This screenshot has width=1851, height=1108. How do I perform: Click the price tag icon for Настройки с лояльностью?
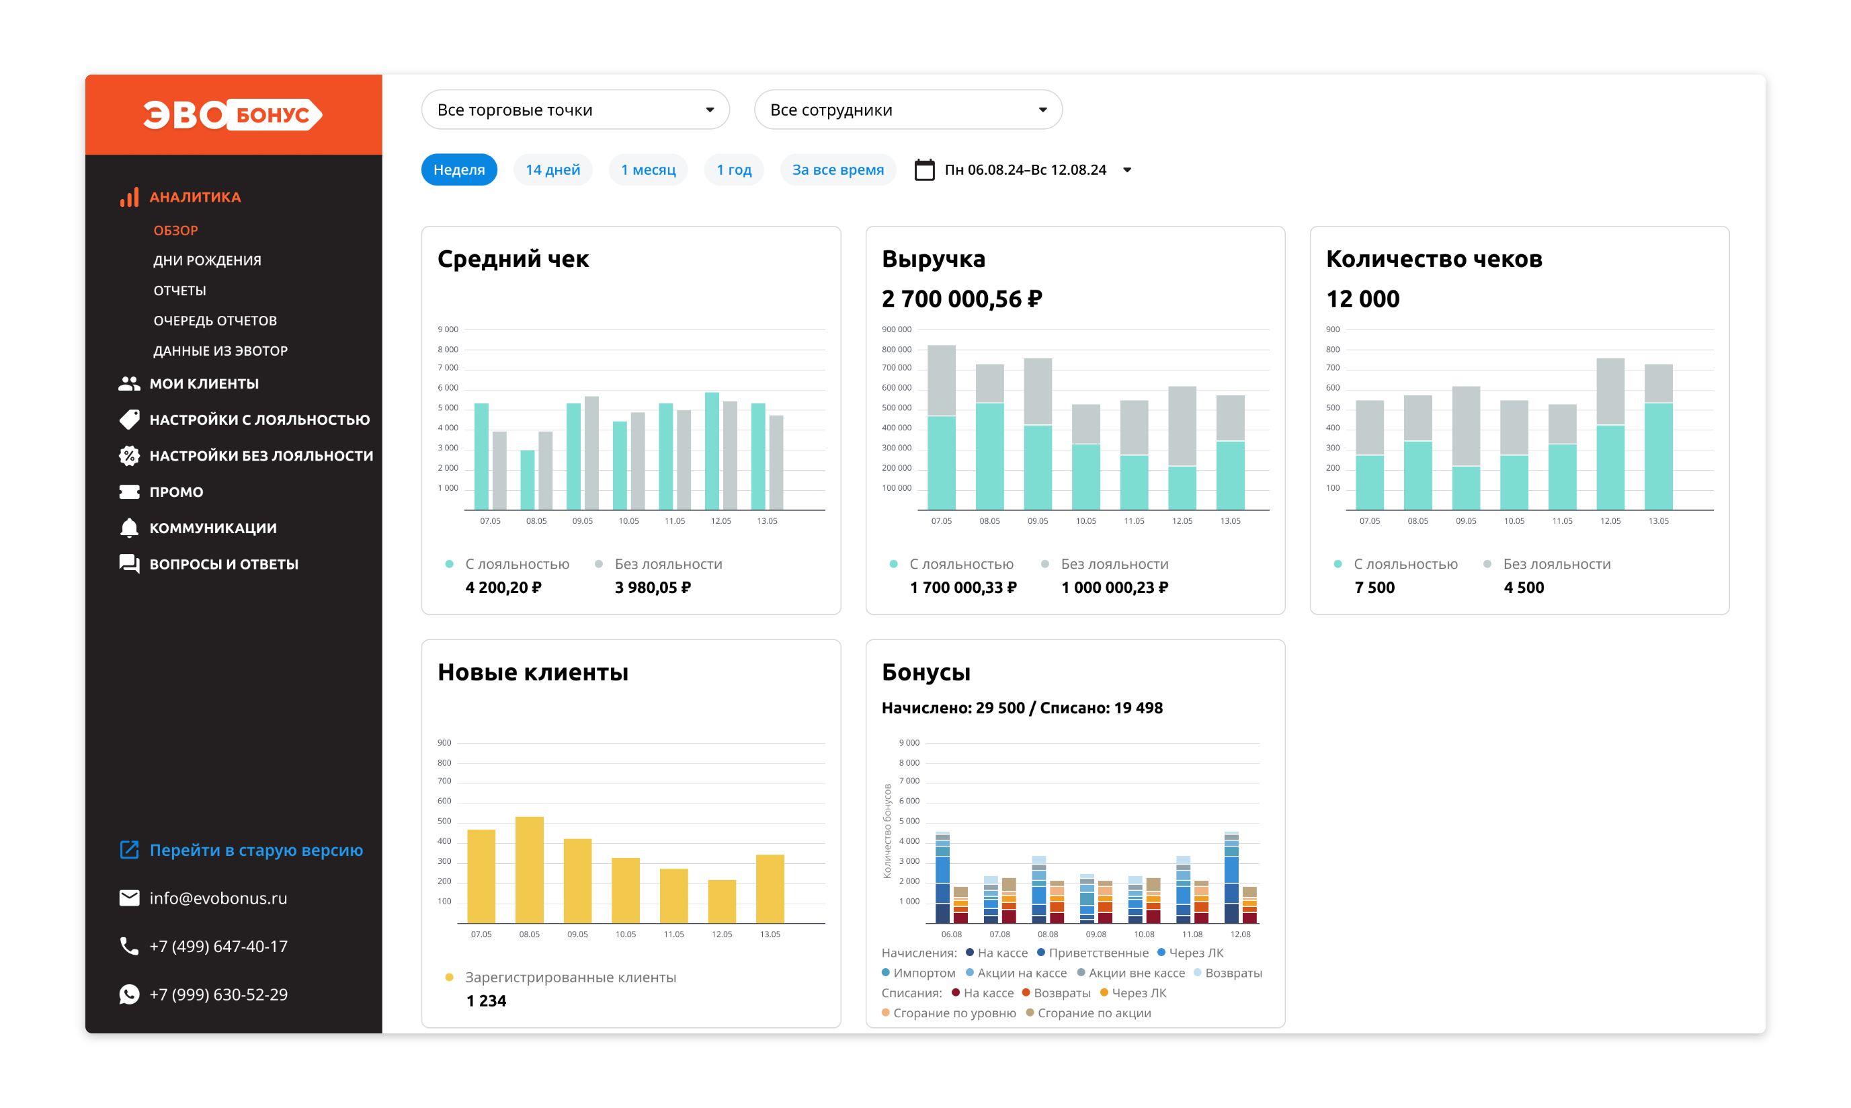click(x=129, y=420)
